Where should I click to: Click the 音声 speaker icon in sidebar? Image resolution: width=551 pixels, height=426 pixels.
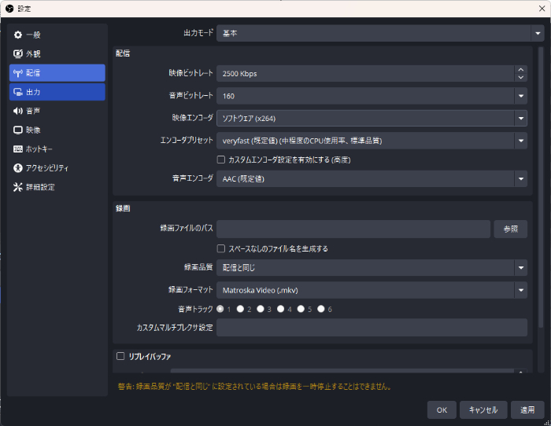click(18, 111)
